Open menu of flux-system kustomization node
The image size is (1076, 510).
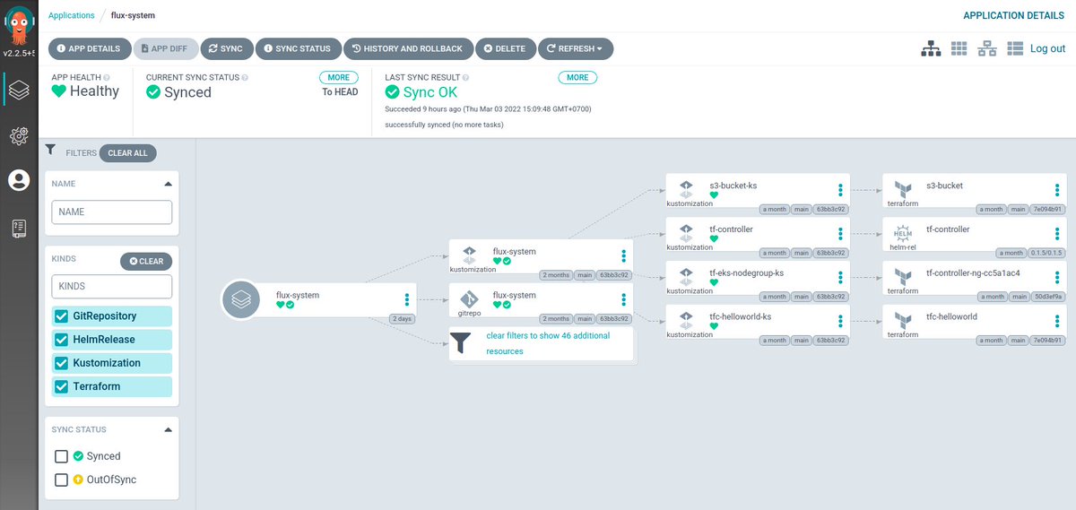click(x=623, y=255)
